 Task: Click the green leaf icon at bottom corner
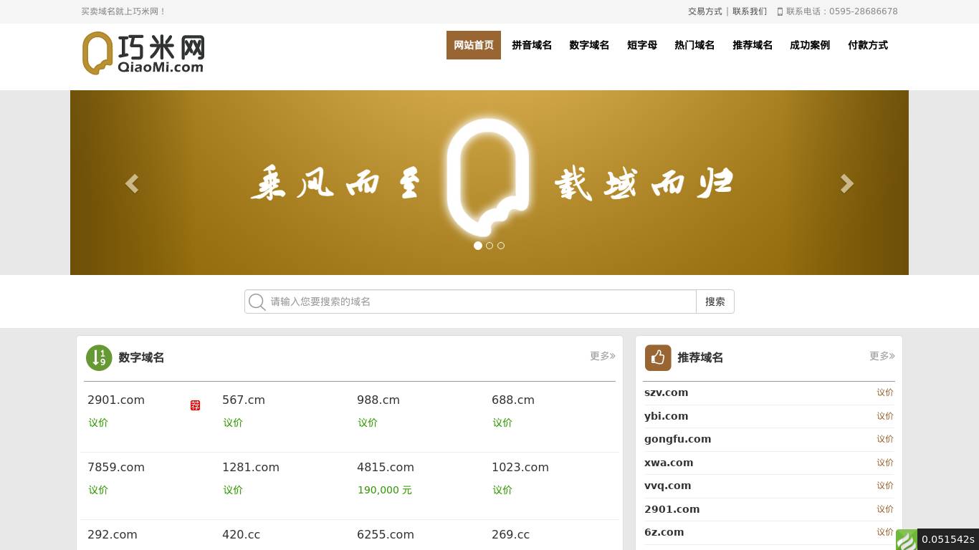point(907,539)
